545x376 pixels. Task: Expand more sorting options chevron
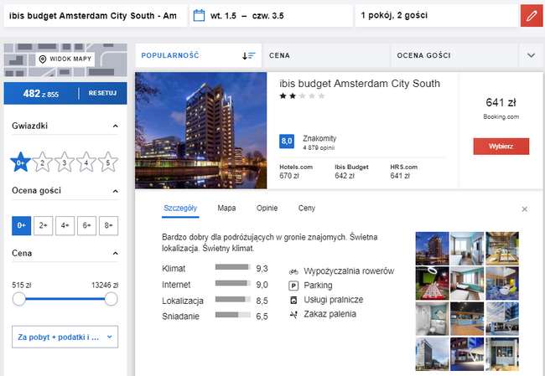pos(531,55)
